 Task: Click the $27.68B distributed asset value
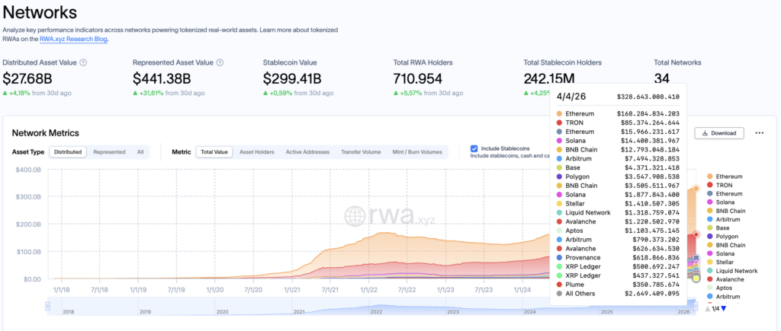pyautogui.click(x=27, y=78)
